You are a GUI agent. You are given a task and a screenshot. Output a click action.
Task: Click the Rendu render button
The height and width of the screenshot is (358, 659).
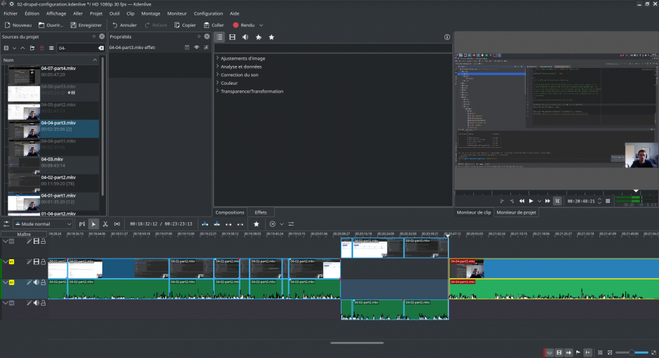[243, 25]
